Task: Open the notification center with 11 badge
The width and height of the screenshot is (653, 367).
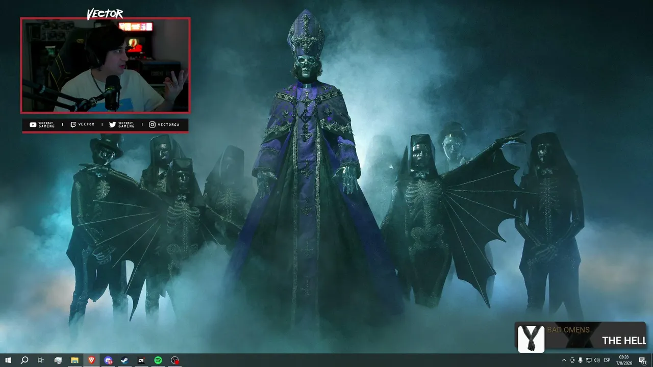Action: tap(642, 360)
